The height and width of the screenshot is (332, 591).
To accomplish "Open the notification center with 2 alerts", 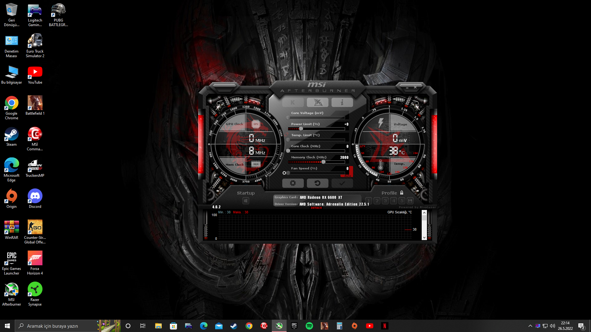I will coord(581,326).
